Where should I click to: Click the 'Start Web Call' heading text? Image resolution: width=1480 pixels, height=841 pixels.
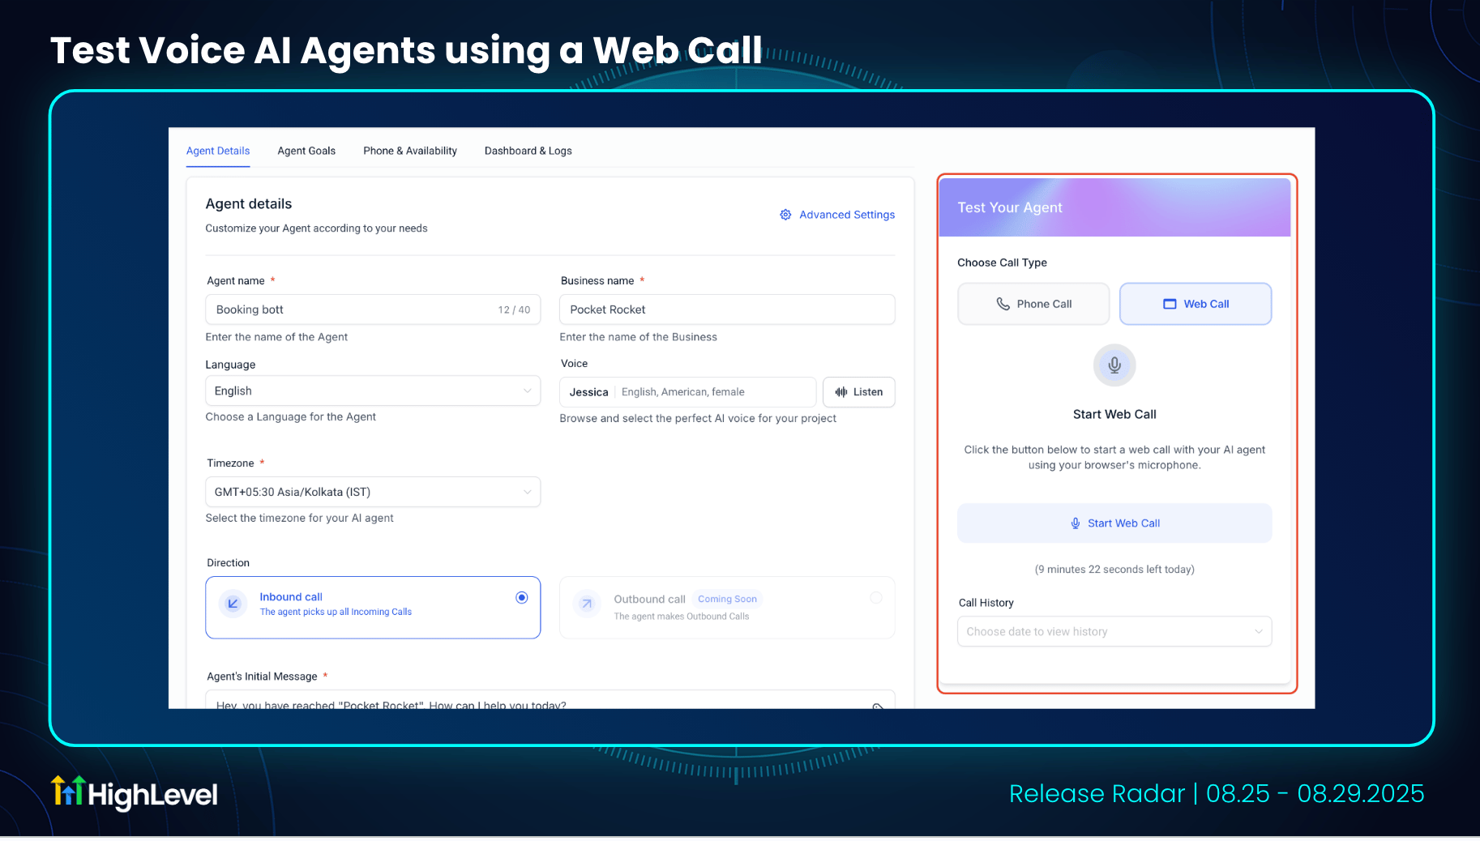tap(1114, 414)
